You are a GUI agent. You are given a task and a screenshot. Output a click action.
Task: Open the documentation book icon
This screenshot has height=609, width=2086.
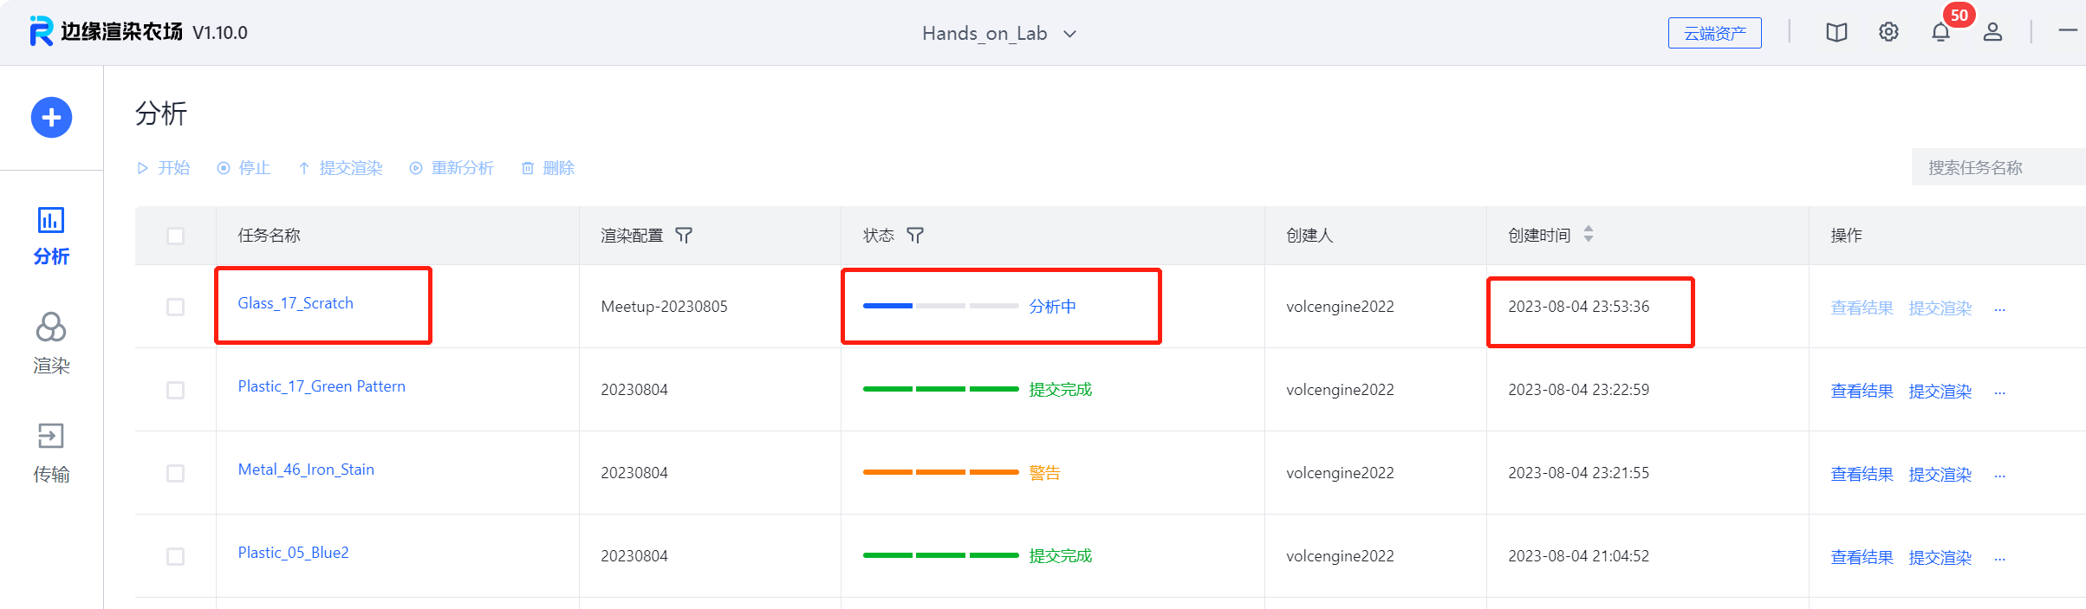coord(1836,33)
